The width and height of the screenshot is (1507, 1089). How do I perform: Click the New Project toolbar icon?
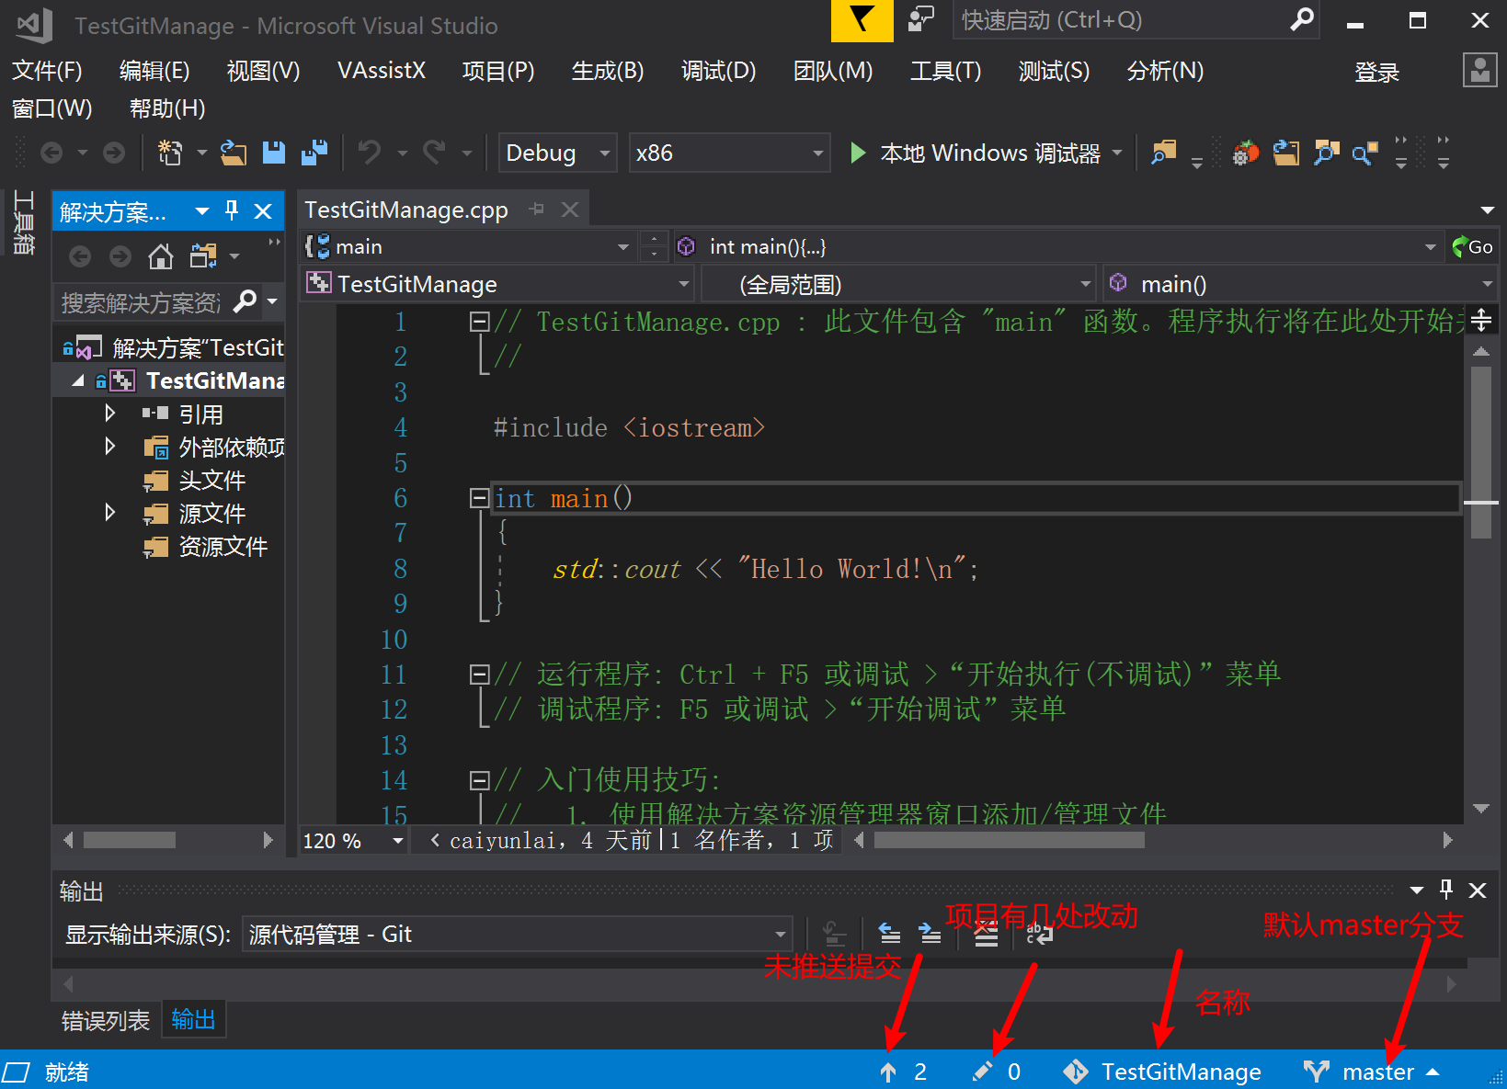coord(170,153)
